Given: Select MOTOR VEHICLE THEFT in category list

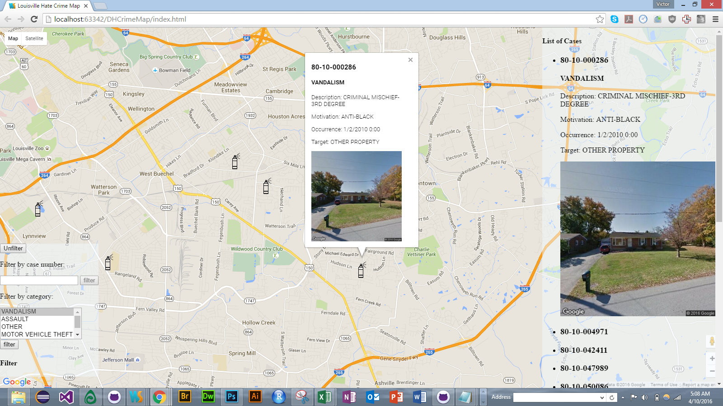Looking at the screenshot, I should pos(37,334).
